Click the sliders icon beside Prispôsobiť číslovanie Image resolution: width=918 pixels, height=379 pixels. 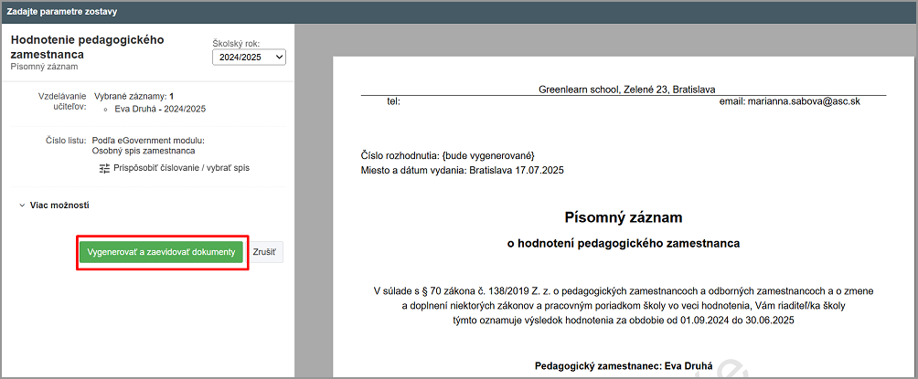[104, 168]
